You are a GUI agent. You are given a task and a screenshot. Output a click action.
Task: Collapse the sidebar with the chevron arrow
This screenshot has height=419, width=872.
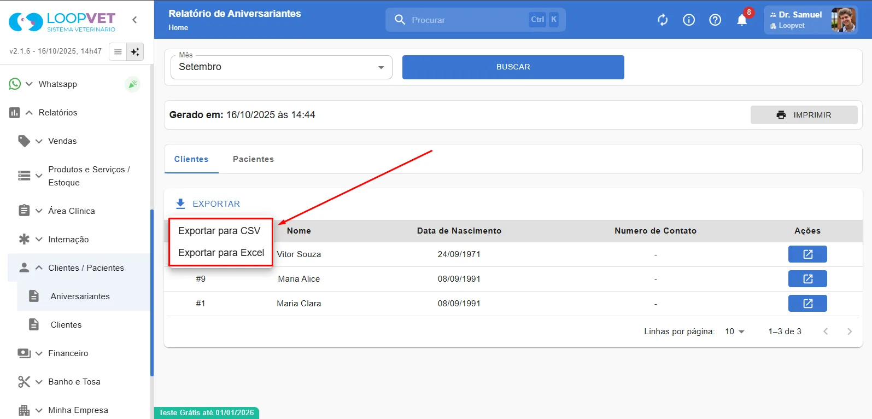pos(134,20)
